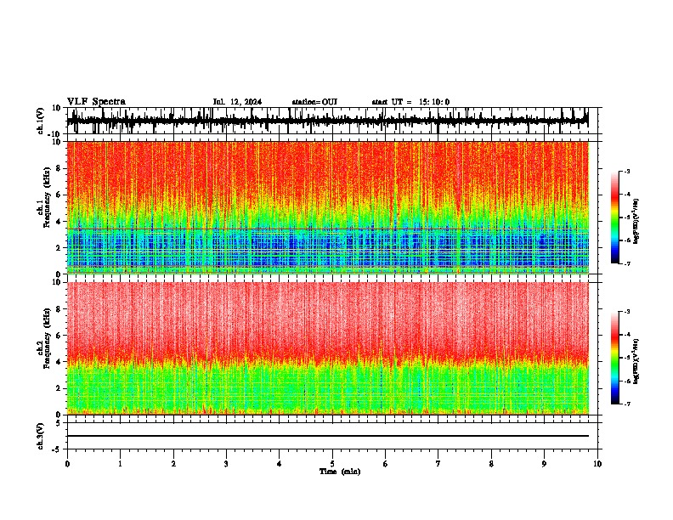The height and width of the screenshot is (520, 673).
Task: Click the "-3" label on ch.2 color scale
Action: pyautogui.click(x=627, y=312)
